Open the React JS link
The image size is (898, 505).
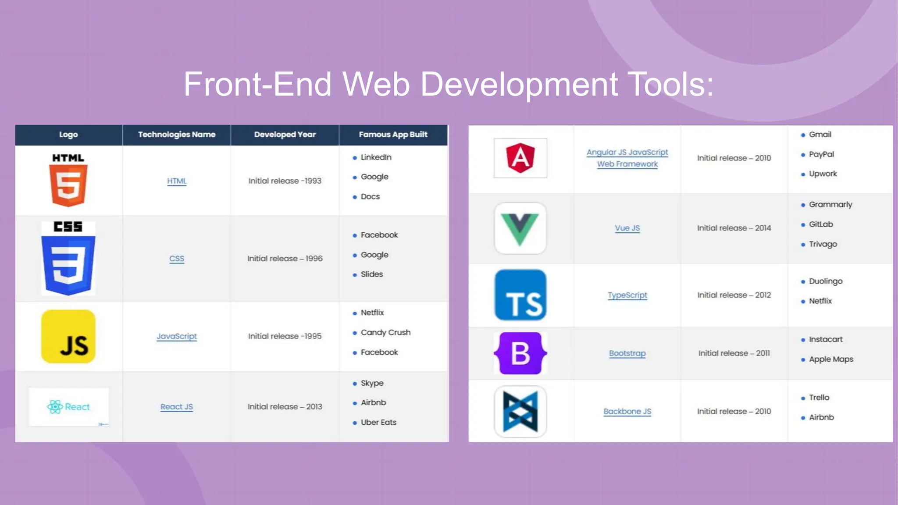(177, 406)
